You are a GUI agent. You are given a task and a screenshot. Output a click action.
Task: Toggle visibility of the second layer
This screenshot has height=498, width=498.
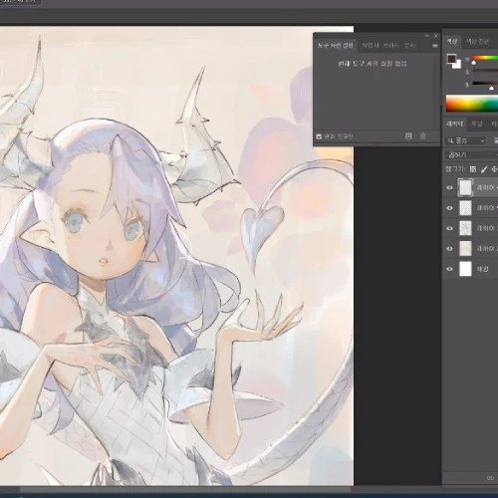(x=449, y=208)
